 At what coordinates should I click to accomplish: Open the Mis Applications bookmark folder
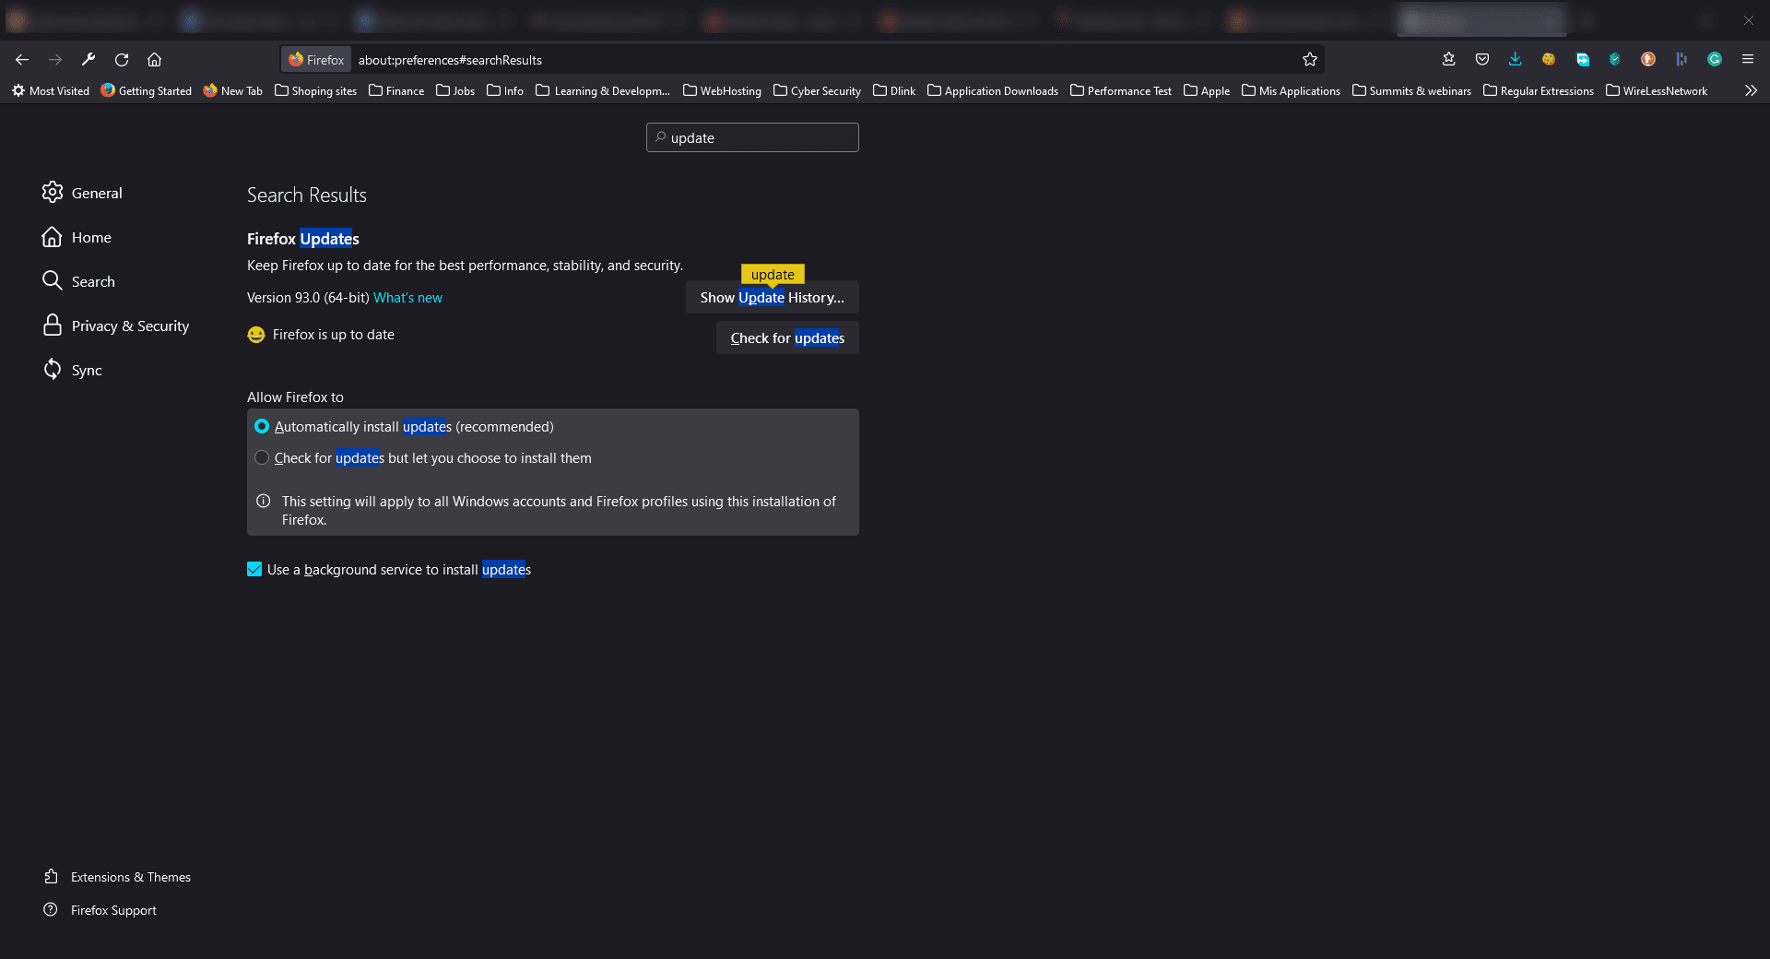pos(1291,90)
